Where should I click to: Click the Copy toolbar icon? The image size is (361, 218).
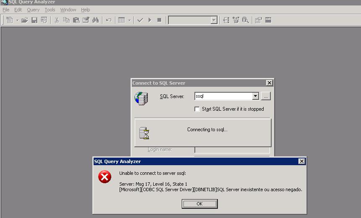[x=67, y=20]
